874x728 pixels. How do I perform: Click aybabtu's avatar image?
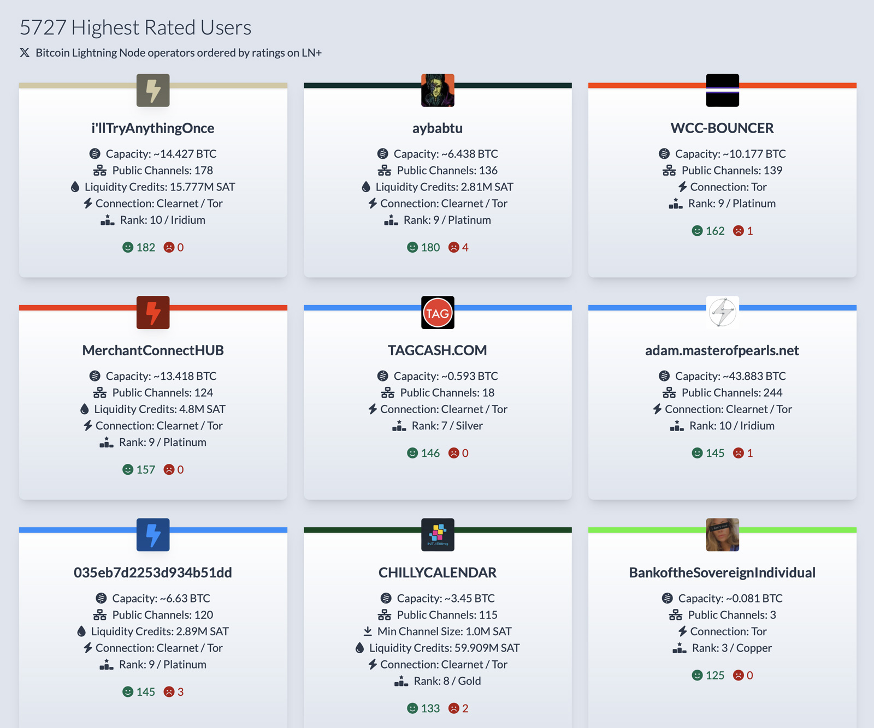(438, 90)
